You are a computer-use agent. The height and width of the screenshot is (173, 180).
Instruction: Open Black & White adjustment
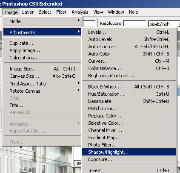[x=129, y=87]
